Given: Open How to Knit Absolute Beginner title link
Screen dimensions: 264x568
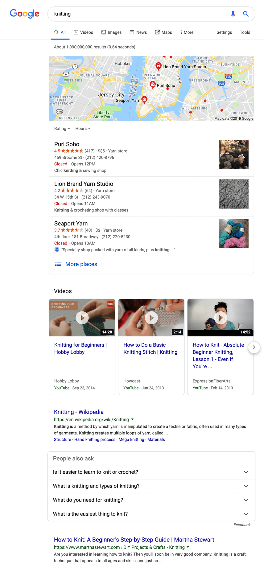Looking at the screenshot, I should click(x=218, y=356).
